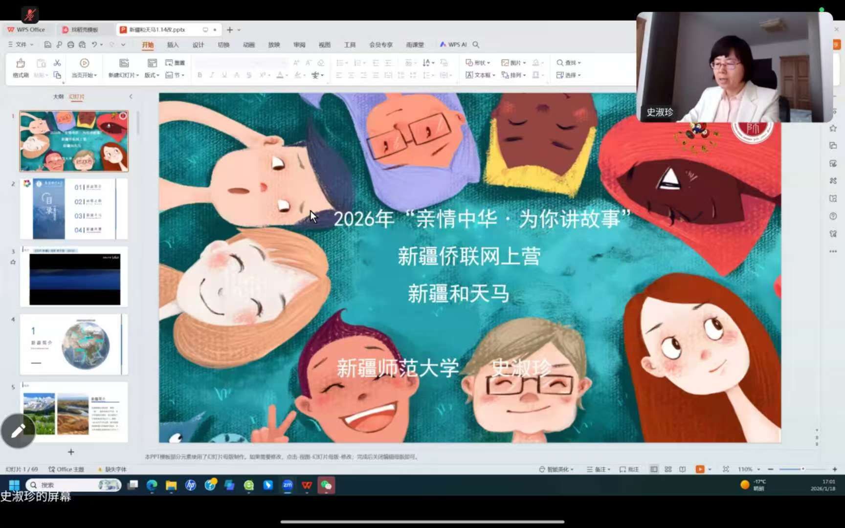Open the File (文件) menu
The image size is (845, 528).
coord(21,44)
